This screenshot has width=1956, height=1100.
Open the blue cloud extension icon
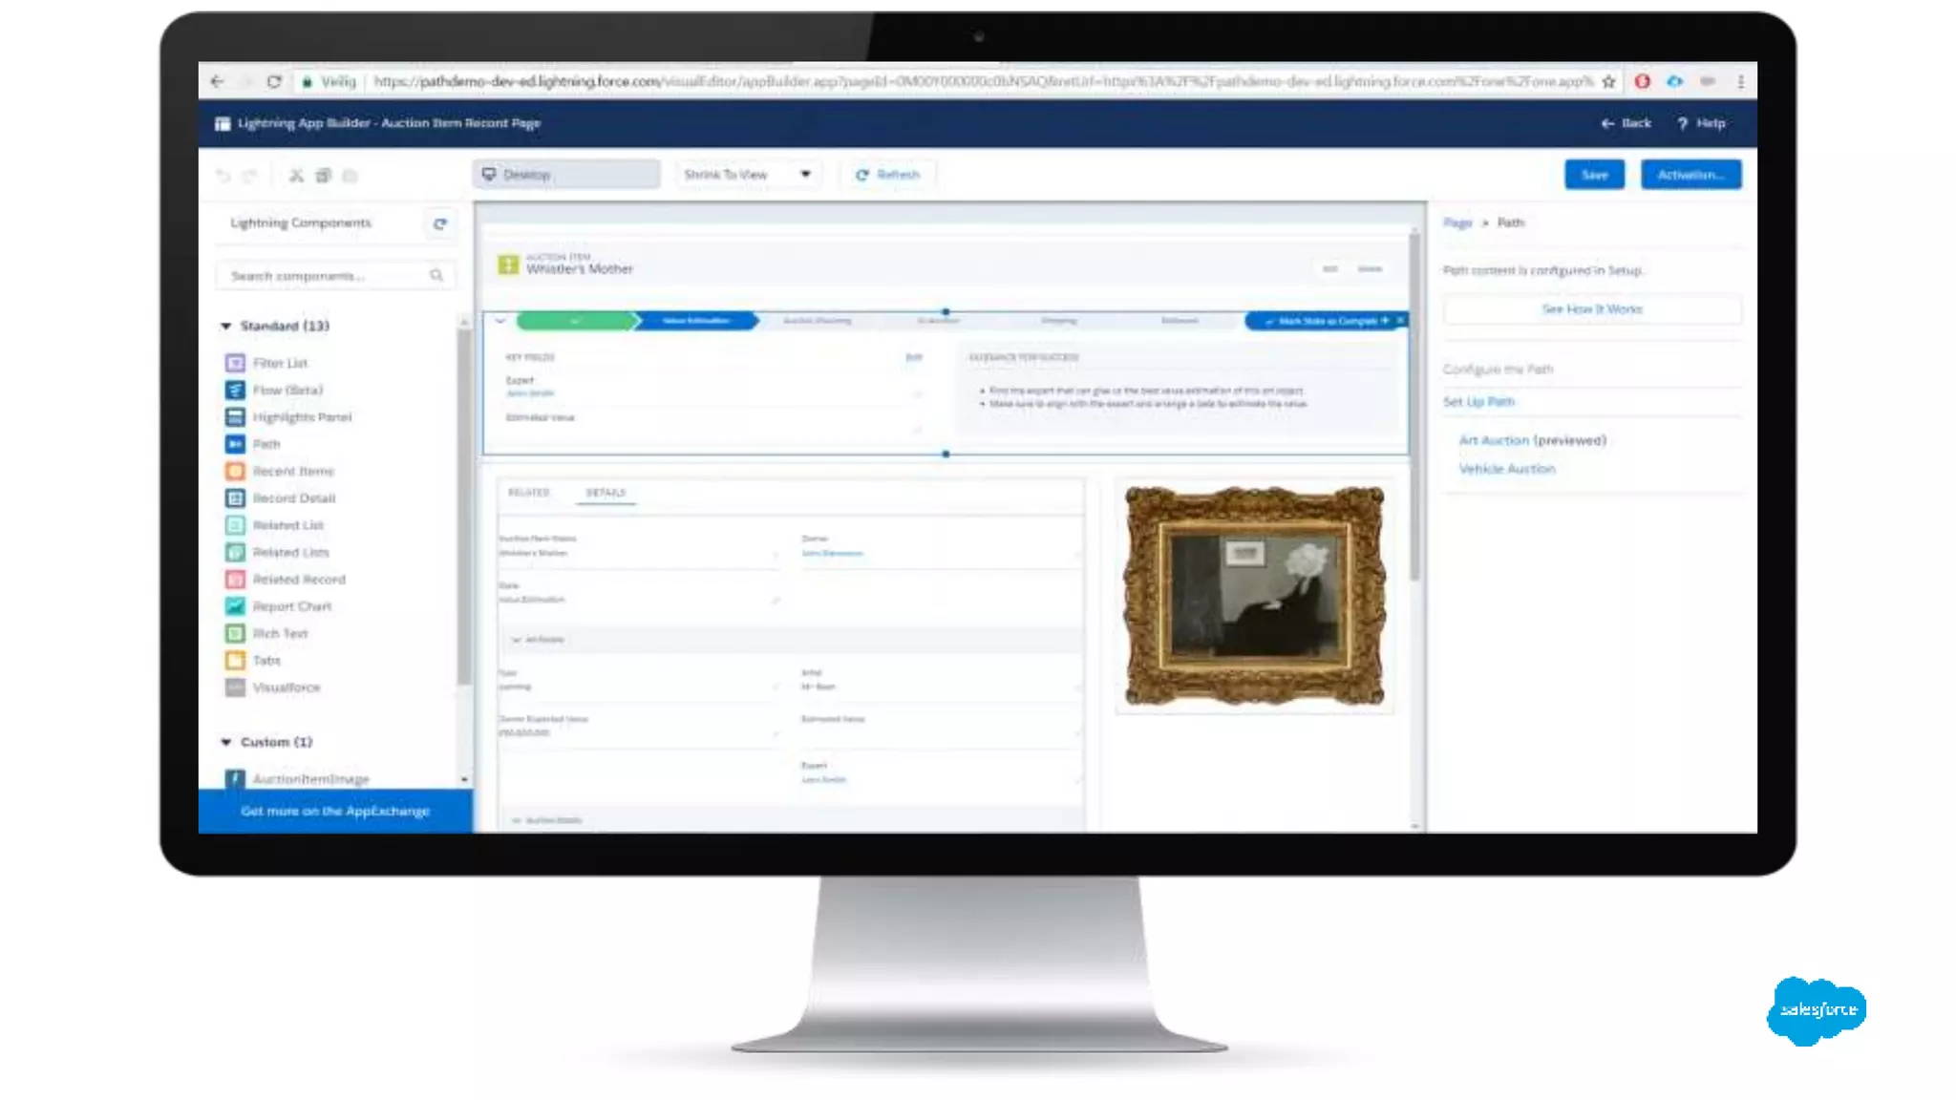pyautogui.click(x=1675, y=82)
